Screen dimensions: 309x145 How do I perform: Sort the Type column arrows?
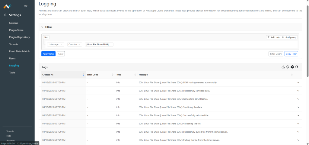[135, 75]
